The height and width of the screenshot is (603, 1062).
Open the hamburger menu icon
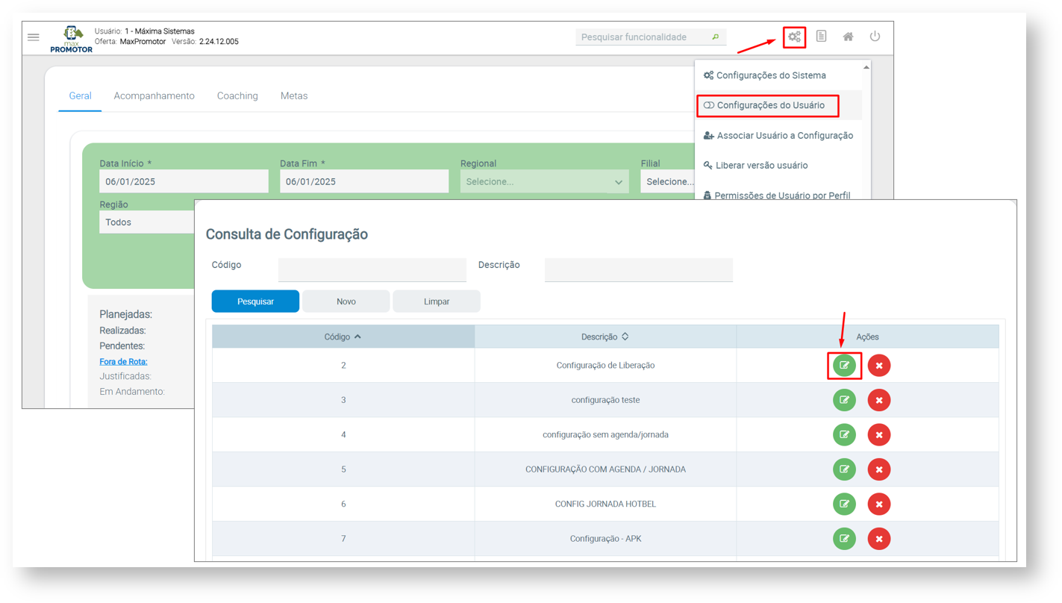click(34, 37)
